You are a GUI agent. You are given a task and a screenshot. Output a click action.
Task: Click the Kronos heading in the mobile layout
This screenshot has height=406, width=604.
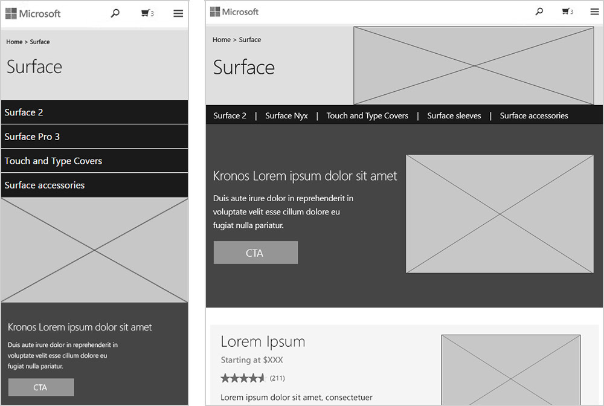tap(80, 327)
